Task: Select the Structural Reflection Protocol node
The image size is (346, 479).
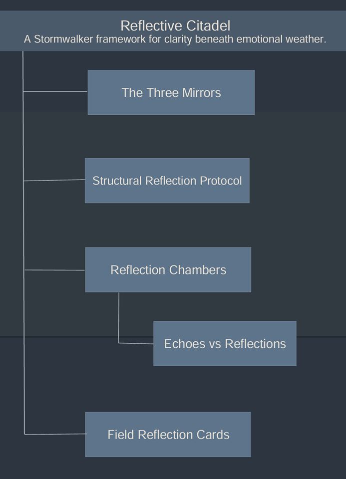Action: 167,181
